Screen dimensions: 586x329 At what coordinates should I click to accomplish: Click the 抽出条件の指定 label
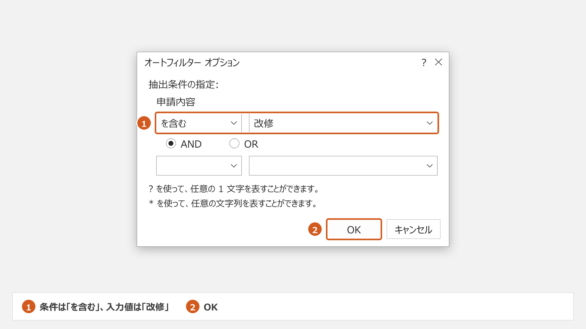pos(184,84)
